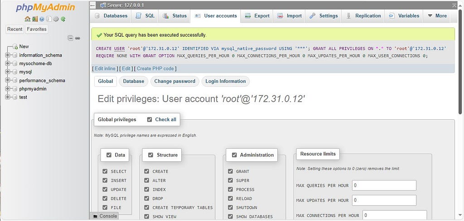Open the Change password sub-tab
This screenshot has width=464, height=221.
coord(174,81)
